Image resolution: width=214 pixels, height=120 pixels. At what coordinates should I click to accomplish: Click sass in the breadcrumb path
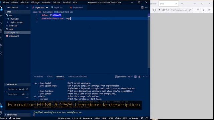(x=35, y=12)
